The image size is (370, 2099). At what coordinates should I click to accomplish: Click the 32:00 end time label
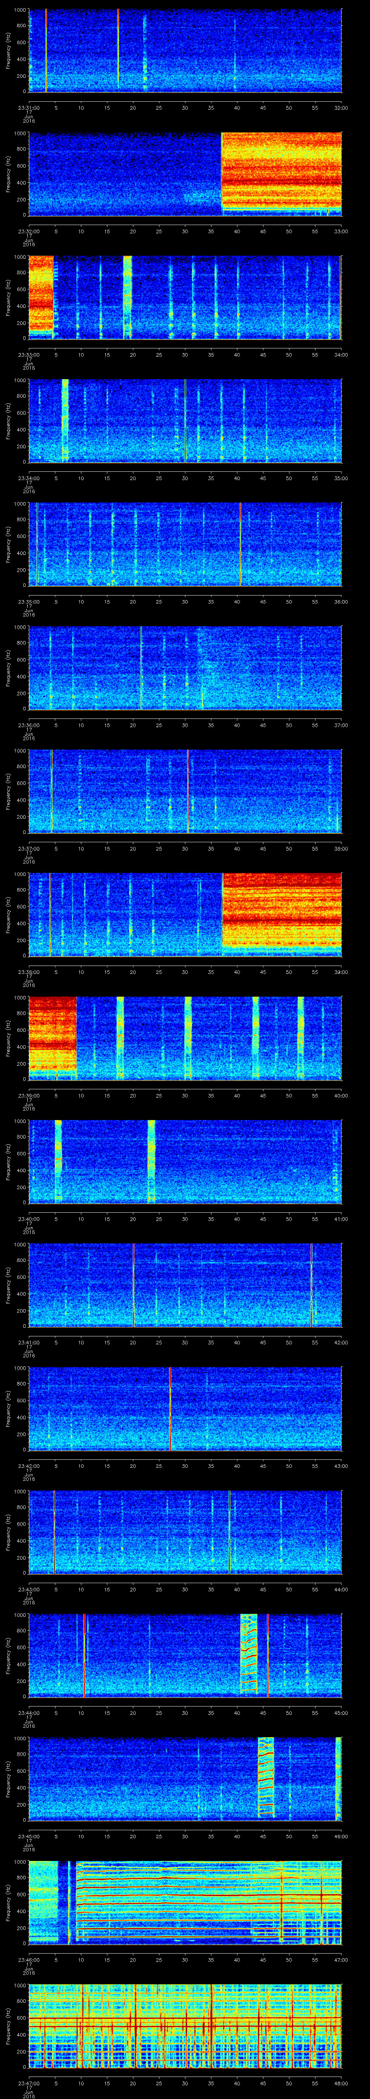[x=341, y=107]
